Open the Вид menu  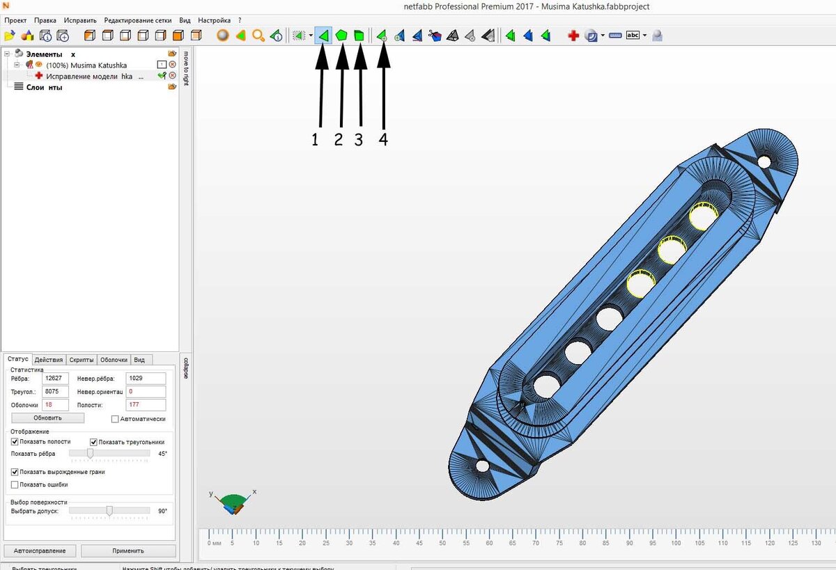(x=185, y=20)
